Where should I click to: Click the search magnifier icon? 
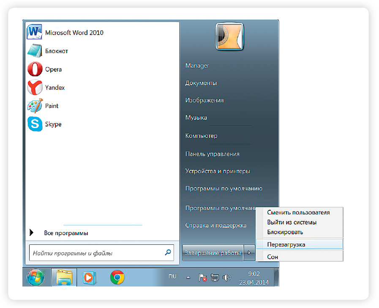pyautogui.click(x=168, y=252)
